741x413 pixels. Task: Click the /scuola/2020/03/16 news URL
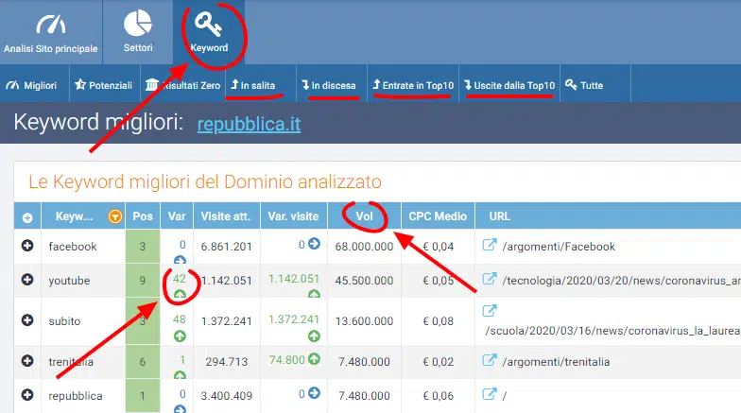[612, 331]
